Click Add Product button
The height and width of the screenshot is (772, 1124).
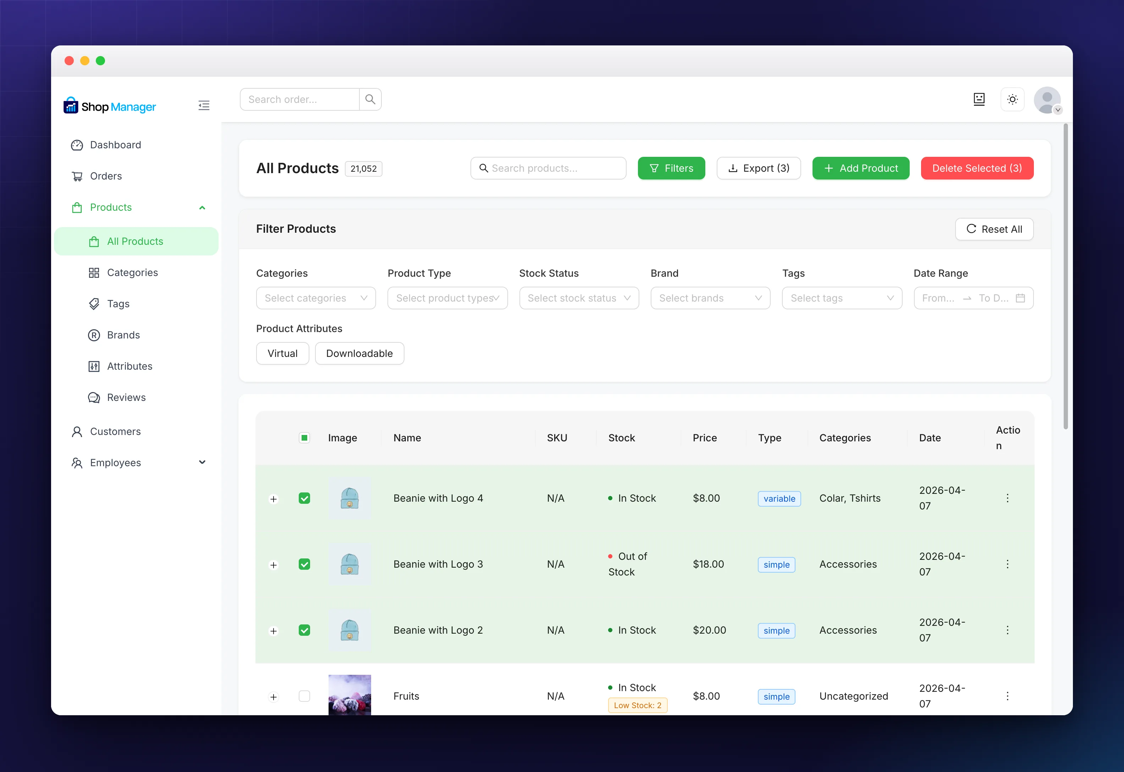(x=861, y=168)
